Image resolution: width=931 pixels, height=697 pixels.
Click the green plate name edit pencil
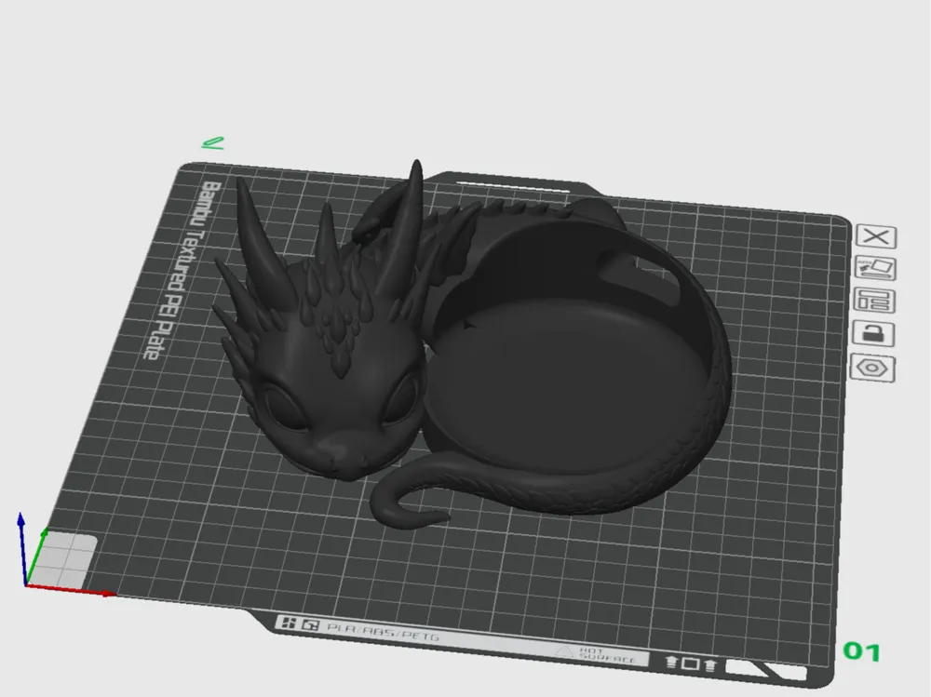click(213, 142)
